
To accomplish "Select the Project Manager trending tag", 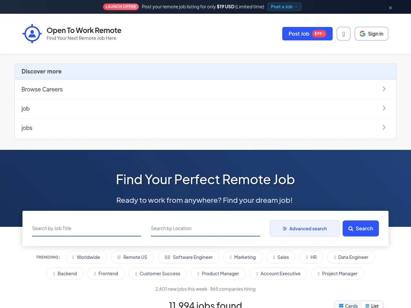I will click(338, 274).
